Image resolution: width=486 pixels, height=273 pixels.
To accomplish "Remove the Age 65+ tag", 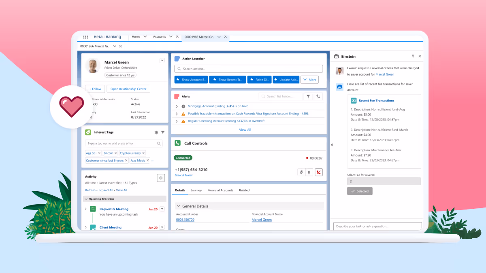I will (x=99, y=153).
